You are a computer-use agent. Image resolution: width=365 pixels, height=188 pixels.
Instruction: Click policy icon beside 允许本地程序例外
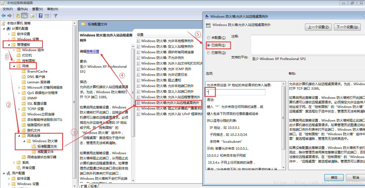[139, 41]
